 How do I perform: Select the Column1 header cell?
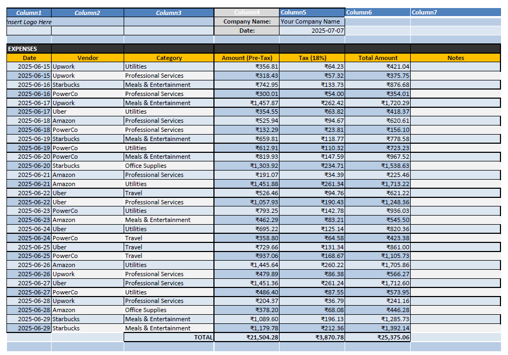[x=29, y=12]
